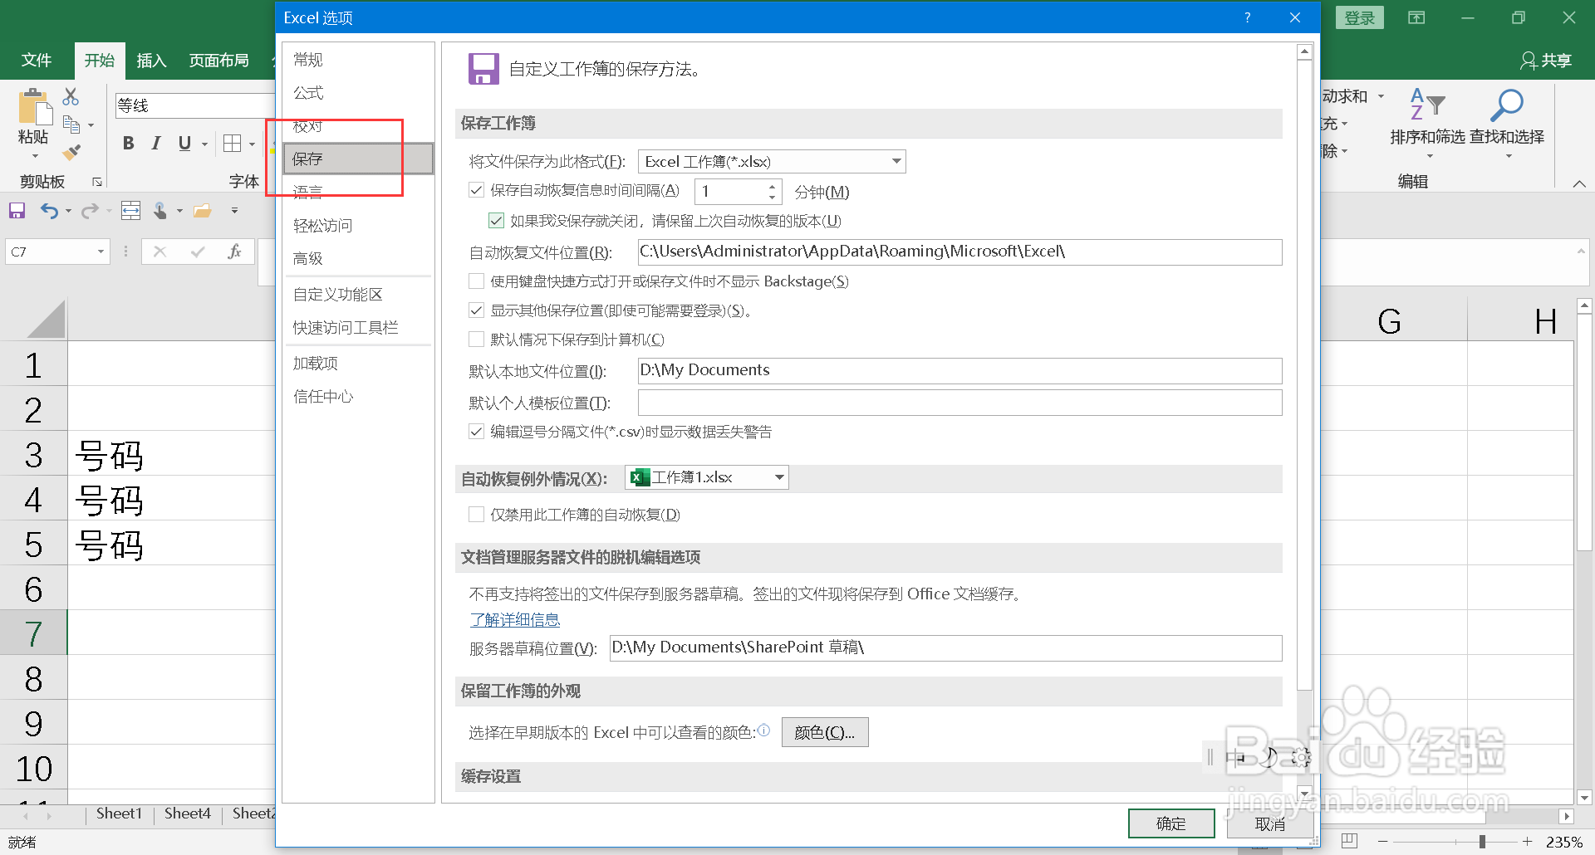Image resolution: width=1595 pixels, height=855 pixels.
Task: Click the Sort and Filter icon
Action: click(1427, 105)
